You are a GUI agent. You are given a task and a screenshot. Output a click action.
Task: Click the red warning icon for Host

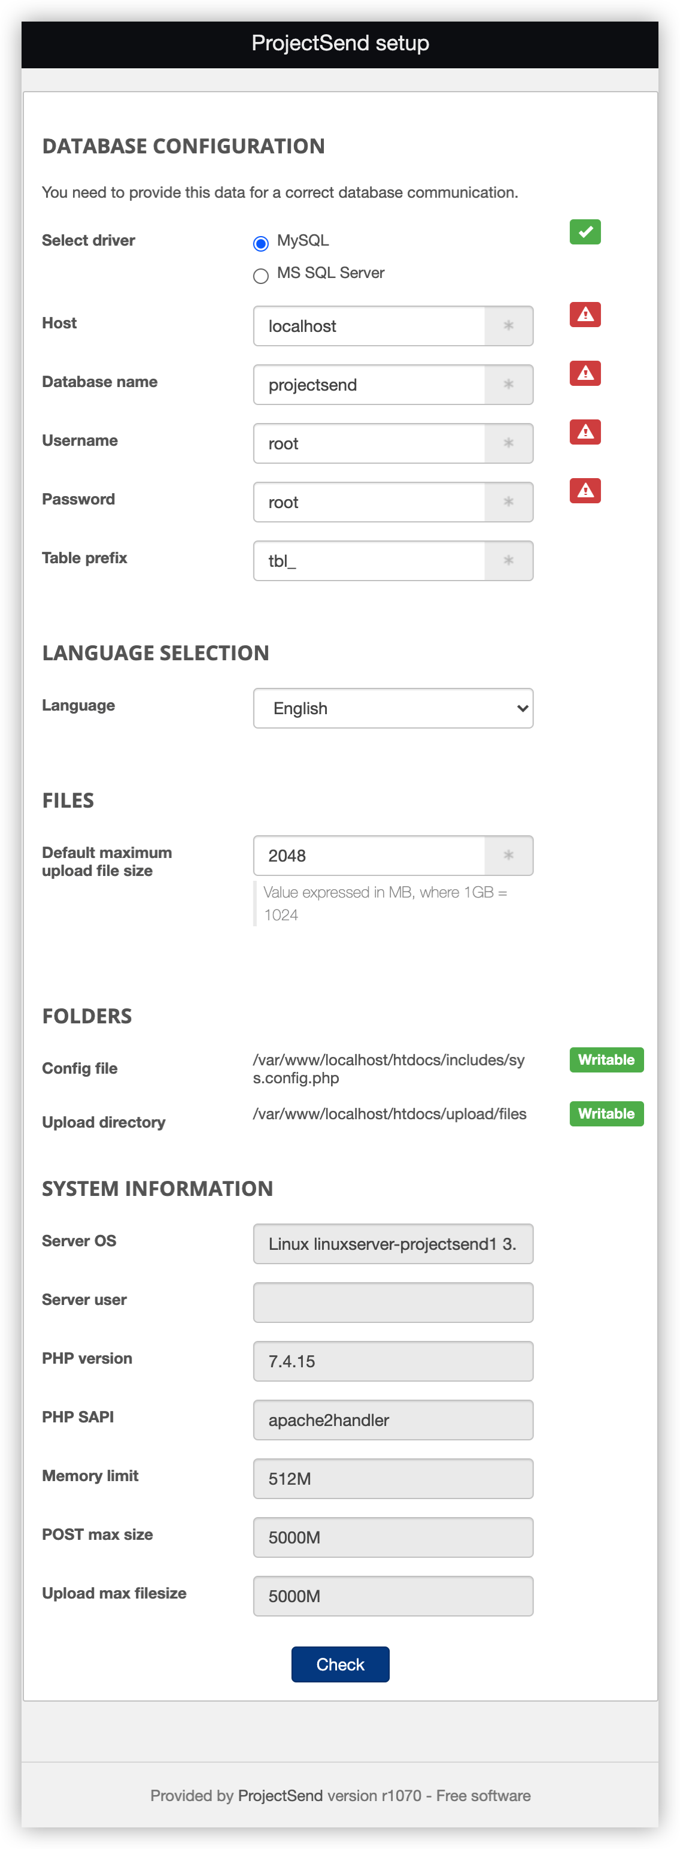pyautogui.click(x=585, y=315)
